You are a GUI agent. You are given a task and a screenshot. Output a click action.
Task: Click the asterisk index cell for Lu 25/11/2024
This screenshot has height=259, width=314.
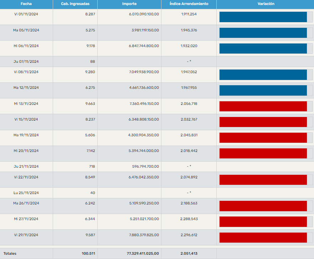click(189, 193)
